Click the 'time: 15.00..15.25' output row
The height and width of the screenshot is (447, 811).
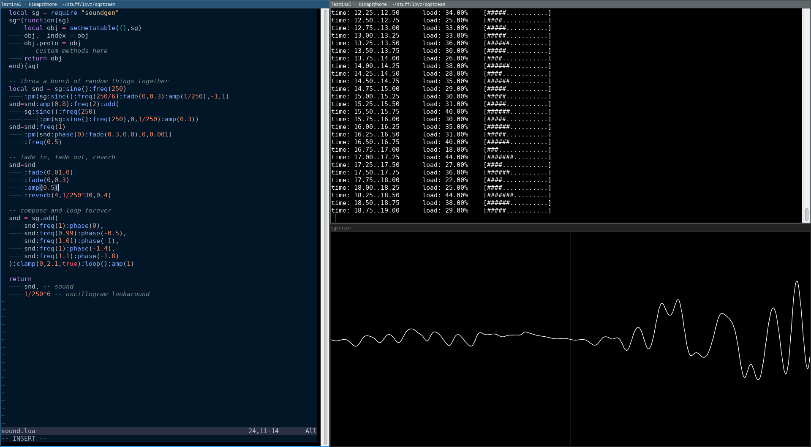pos(441,96)
